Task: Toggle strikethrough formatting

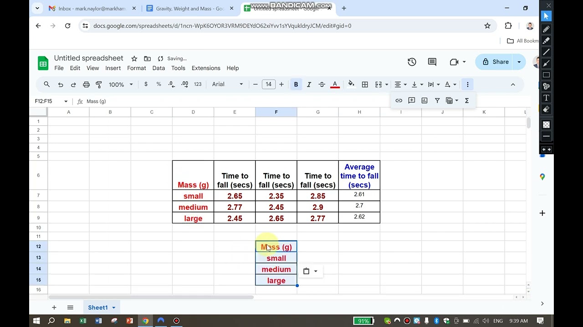Action: click(322, 84)
